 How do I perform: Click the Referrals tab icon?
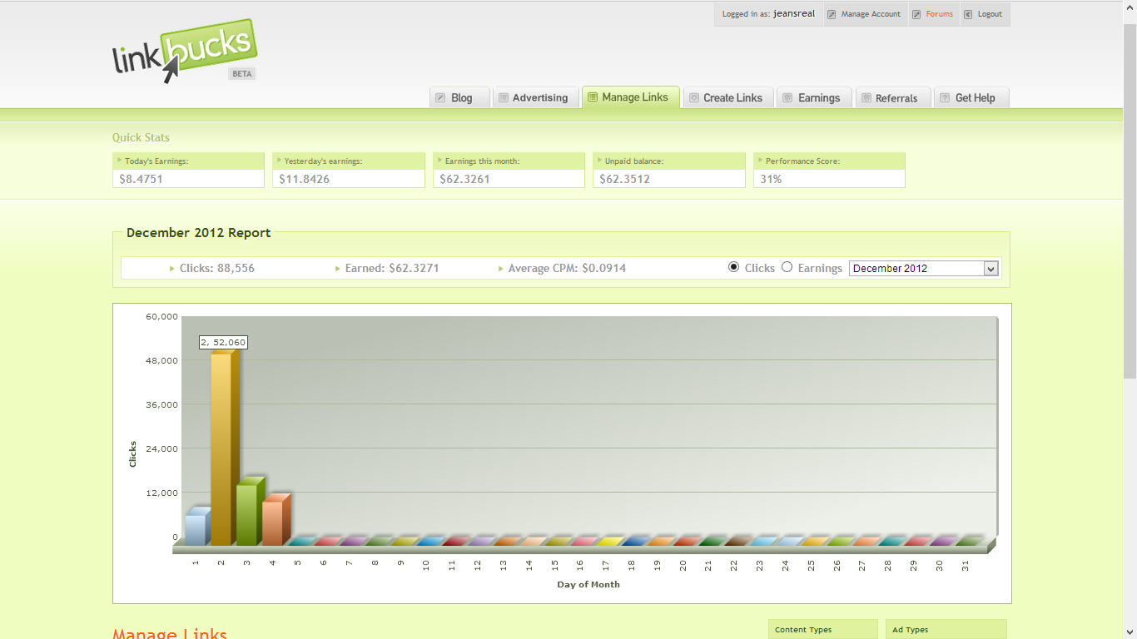coord(866,98)
